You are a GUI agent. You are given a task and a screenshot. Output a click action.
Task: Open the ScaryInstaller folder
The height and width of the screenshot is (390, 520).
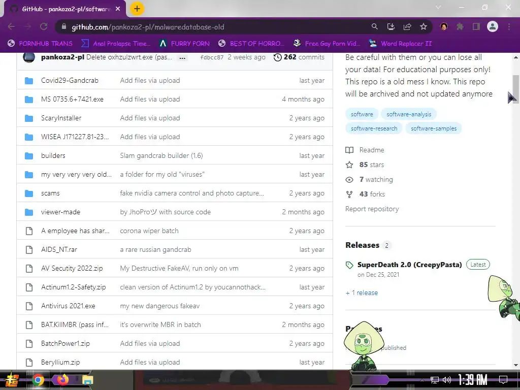click(61, 118)
